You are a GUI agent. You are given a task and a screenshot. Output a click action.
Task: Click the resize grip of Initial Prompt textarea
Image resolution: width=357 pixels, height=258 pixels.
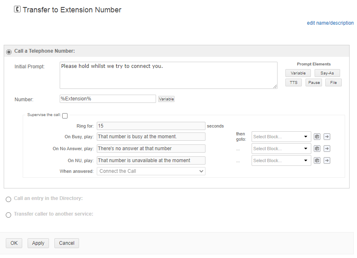click(275, 86)
